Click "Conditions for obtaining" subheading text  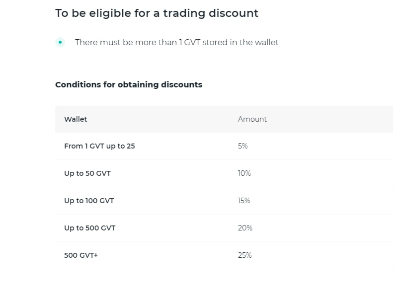click(107, 84)
